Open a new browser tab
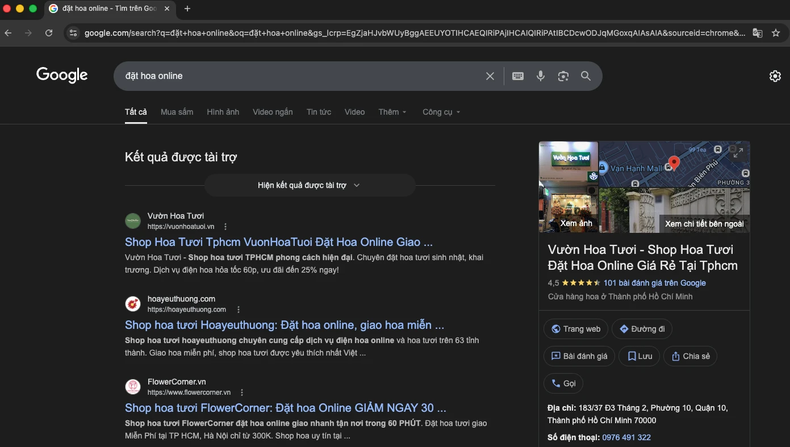 click(x=187, y=9)
